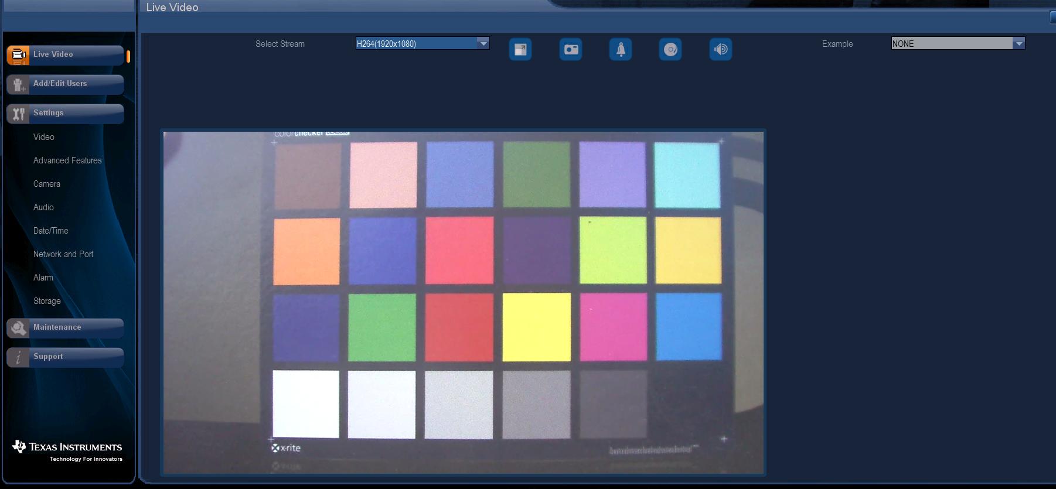Open the Select Stream H264 dropdown
The height and width of the screenshot is (489, 1056).
[423, 43]
